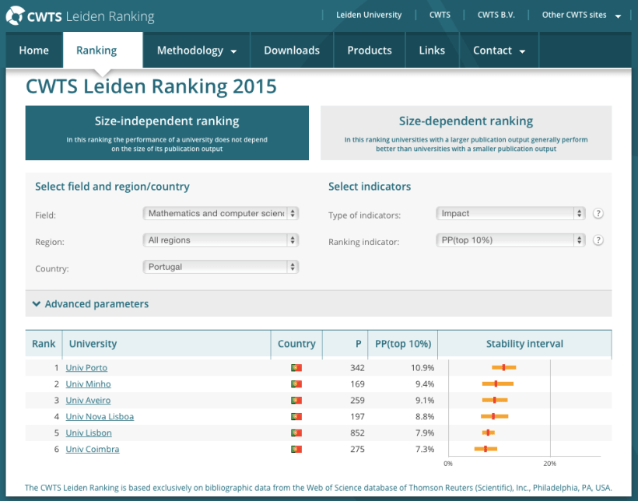The width and height of the screenshot is (638, 501).
Task: Select the Size-independent ranking mode
Action: [x=167, y=133]
